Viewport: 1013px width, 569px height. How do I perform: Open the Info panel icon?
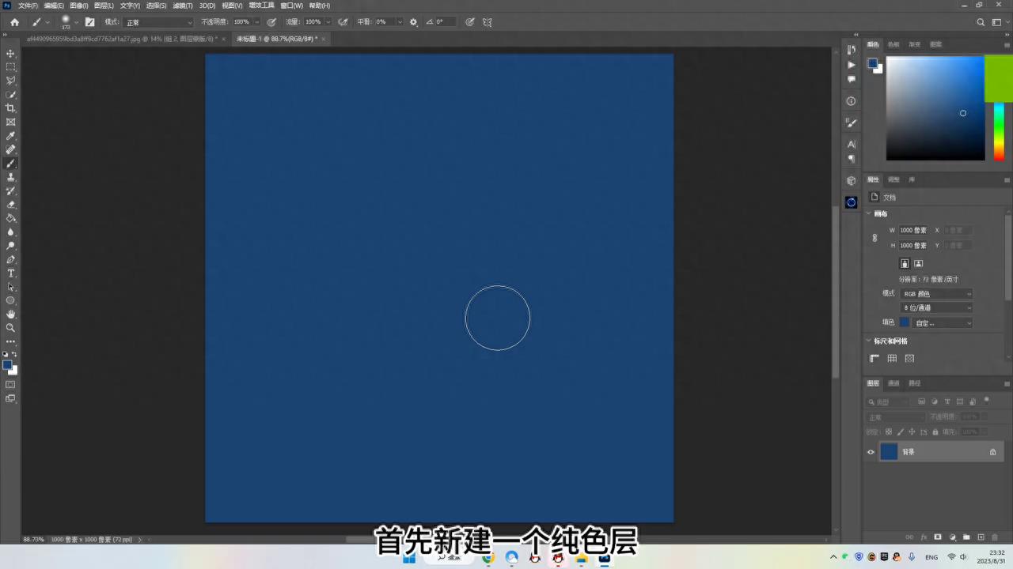pyautogui.click(x=852, y=101)
